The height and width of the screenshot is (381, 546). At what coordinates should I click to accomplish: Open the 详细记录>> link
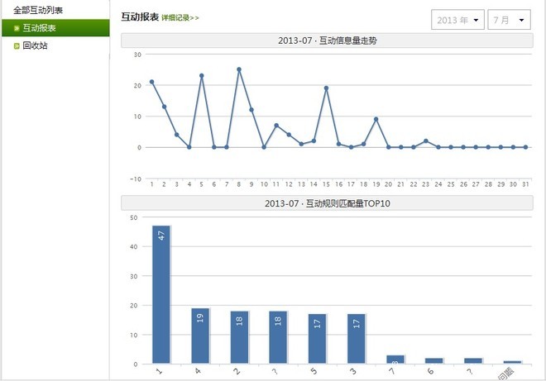pyautogui.click(x=180, y=17)
